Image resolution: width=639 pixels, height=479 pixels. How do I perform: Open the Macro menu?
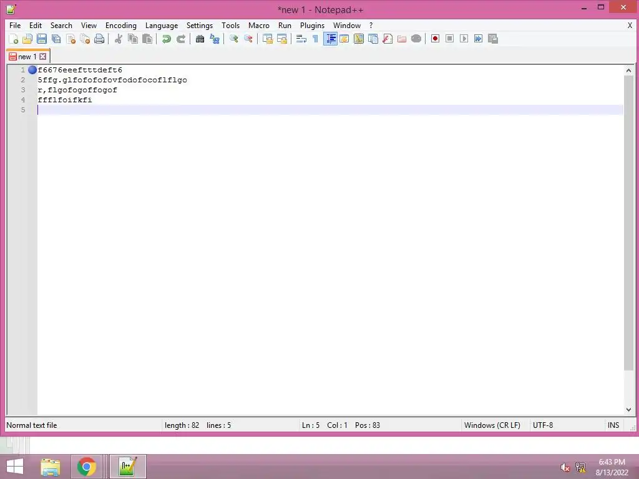pyautogui.click(x=259, y=25)
